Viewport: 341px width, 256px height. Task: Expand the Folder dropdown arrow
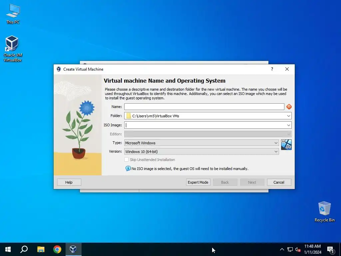coord(289,116)
